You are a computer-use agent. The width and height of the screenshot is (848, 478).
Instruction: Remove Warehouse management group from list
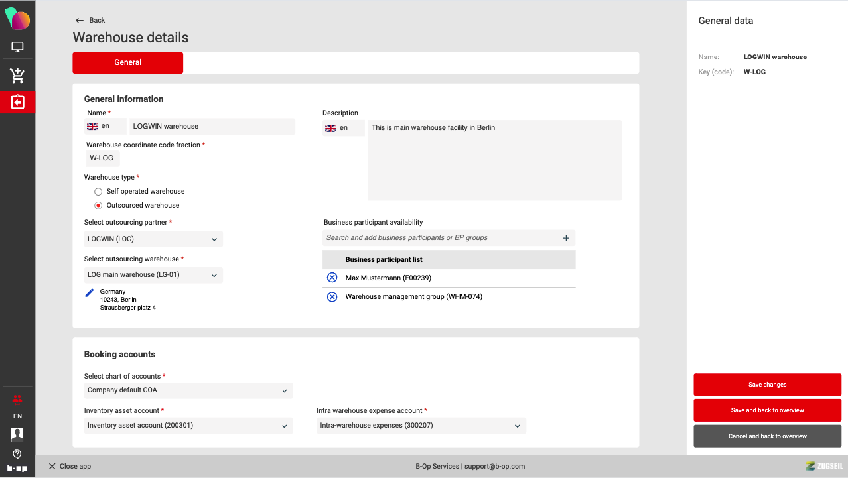coord(332,296)
